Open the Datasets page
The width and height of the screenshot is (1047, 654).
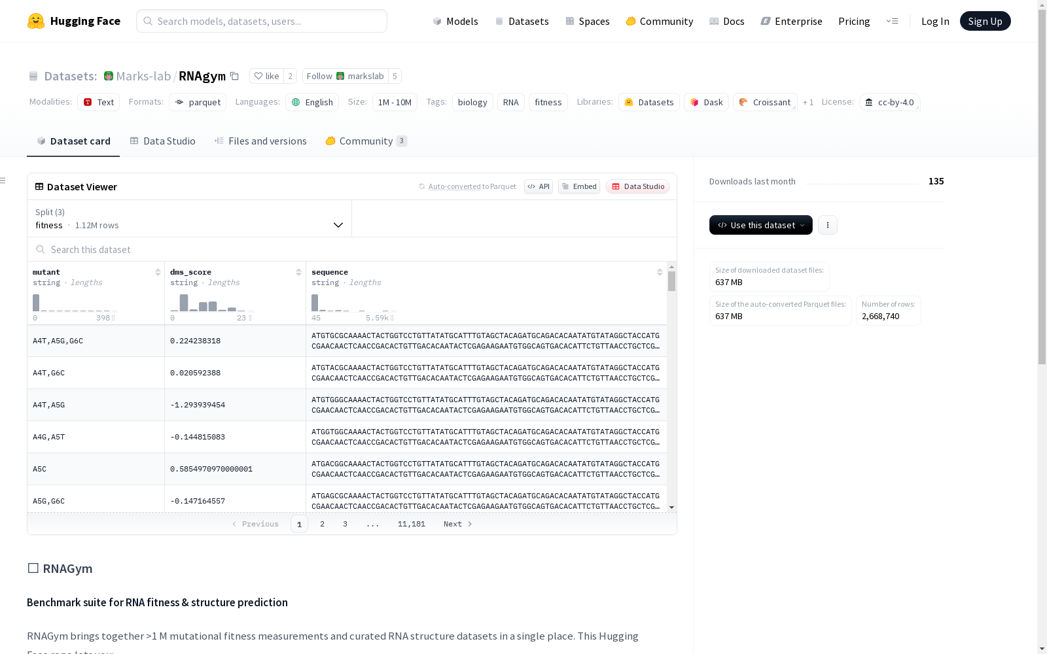(x=522, y=21)
